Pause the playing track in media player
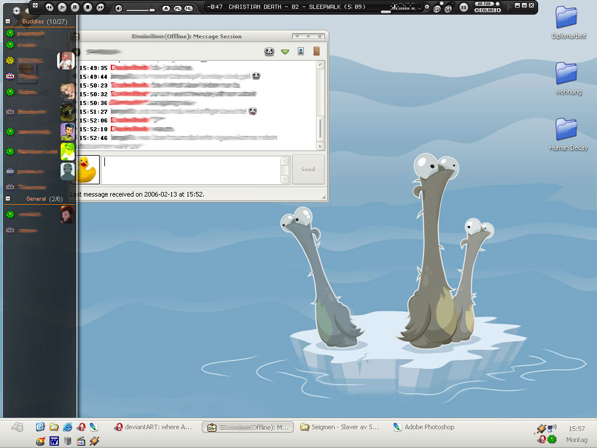 click(75, 7)
